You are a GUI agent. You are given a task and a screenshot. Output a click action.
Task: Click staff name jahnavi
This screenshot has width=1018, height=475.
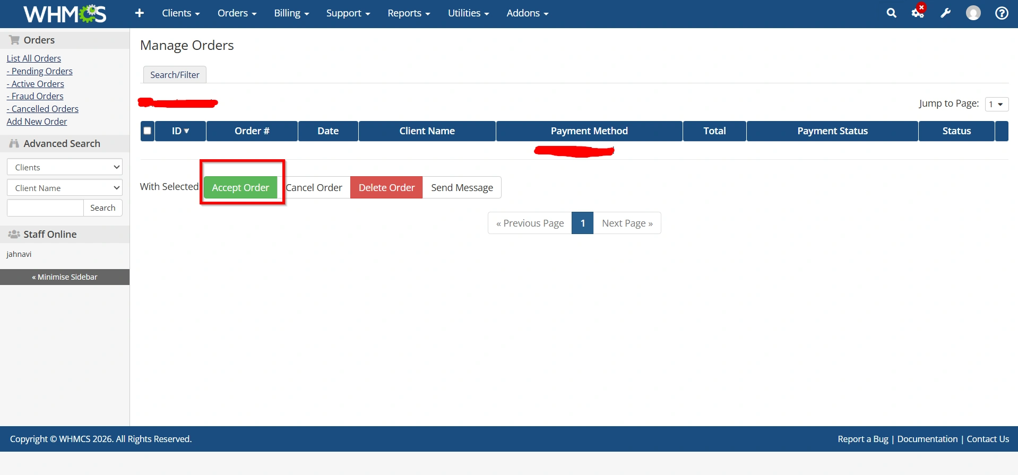19,254
